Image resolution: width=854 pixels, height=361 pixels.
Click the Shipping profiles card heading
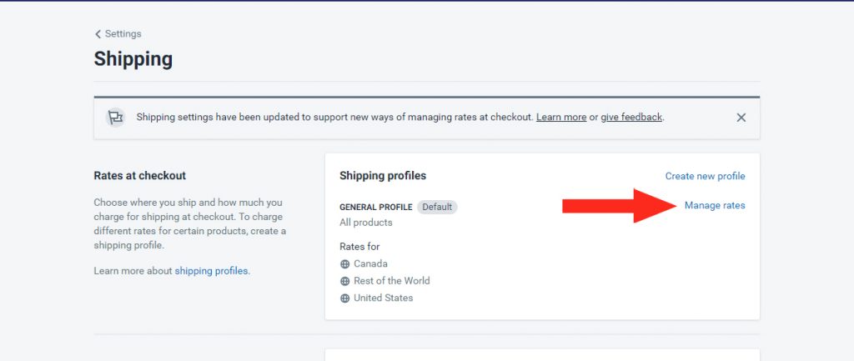tap(383, 176)
